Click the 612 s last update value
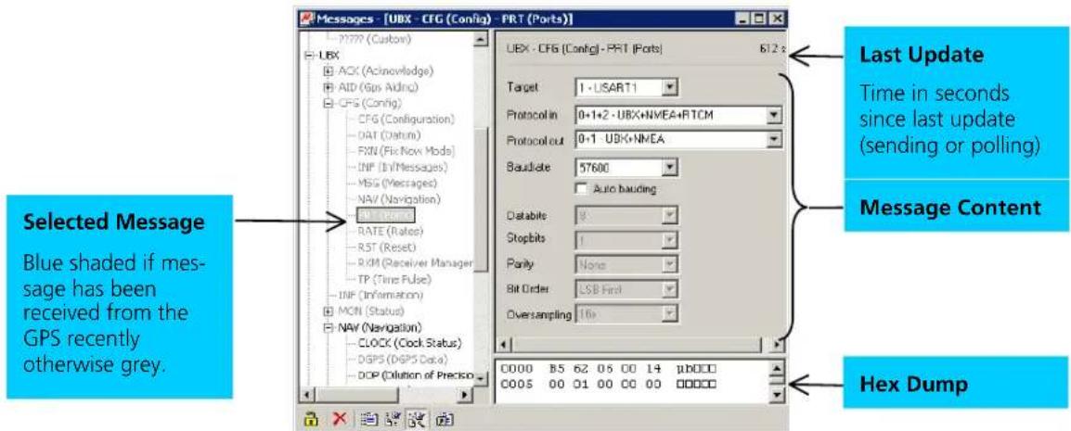This screenshot has width=1071, height=431. click(x=771, y=49)
